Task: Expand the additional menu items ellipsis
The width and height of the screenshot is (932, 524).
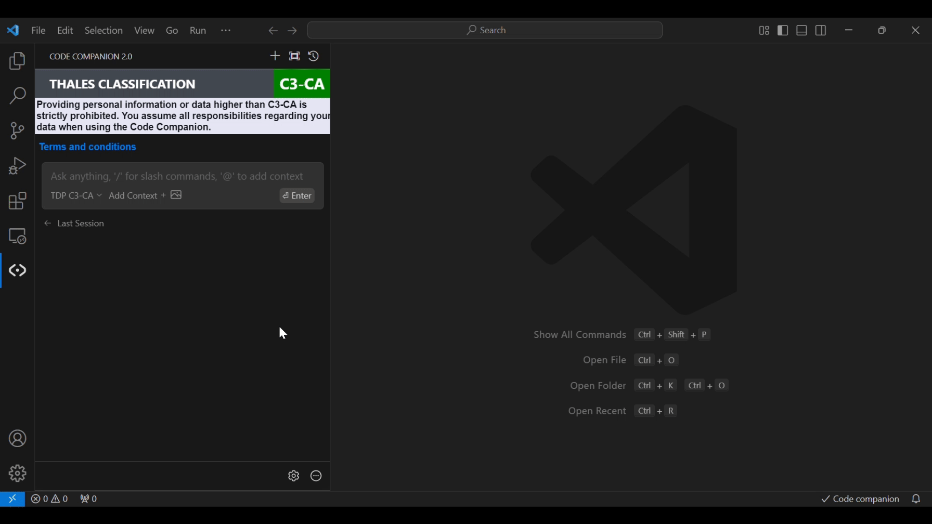Action: tap(226, 31)
